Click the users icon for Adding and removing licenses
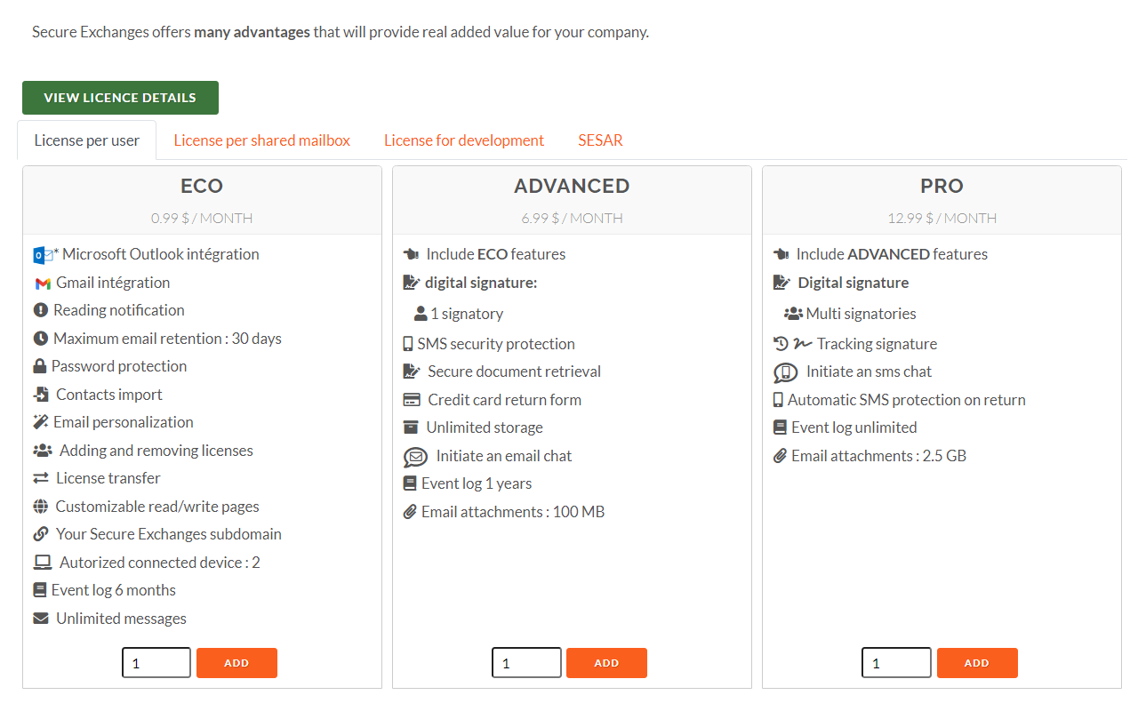The height and width of the screenshot is (711, 1138). pyautogui.click(x=43, y=451)
